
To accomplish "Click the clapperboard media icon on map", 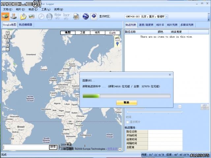I will (x=117, y=39).
